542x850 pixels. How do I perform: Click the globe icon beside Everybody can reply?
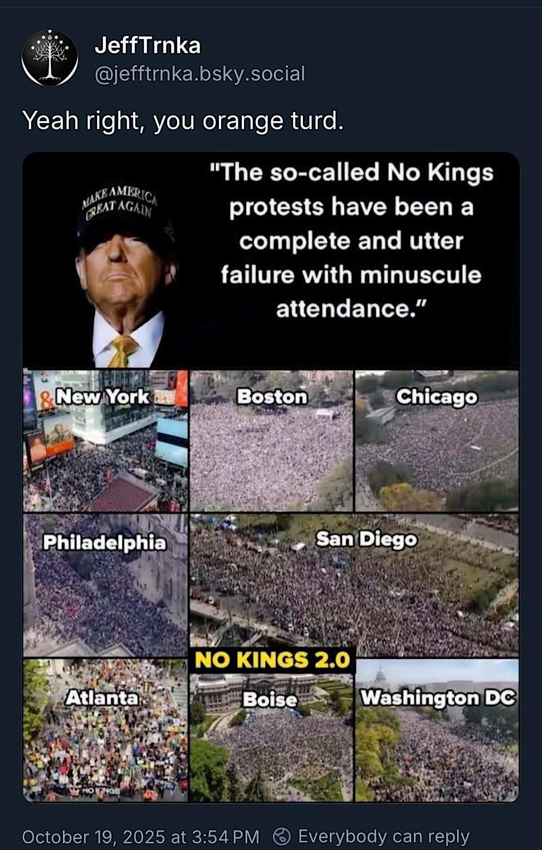point(282,837)
